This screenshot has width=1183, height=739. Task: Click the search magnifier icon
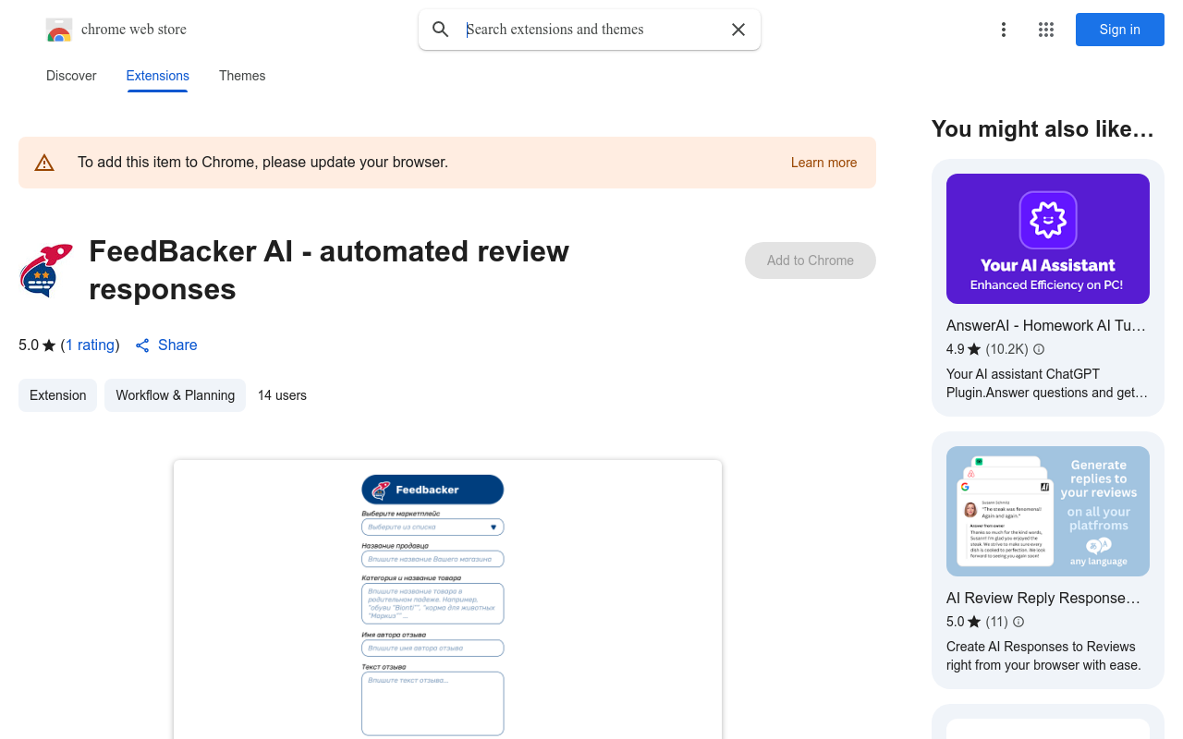[x=441, y=30]
